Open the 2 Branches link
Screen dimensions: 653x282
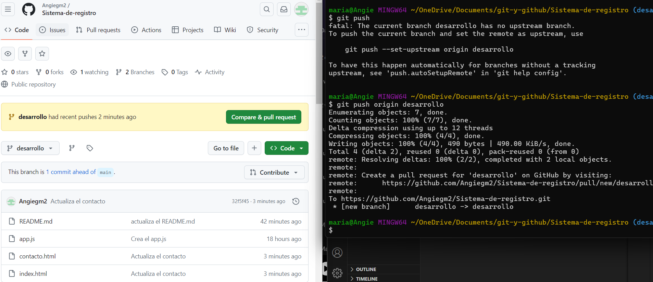(x=135, y=72)
